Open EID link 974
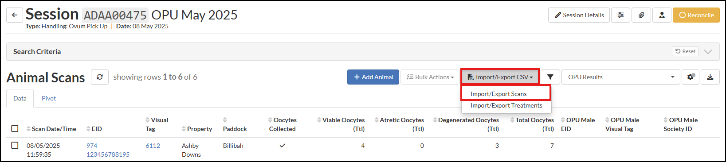 point(92,146)
